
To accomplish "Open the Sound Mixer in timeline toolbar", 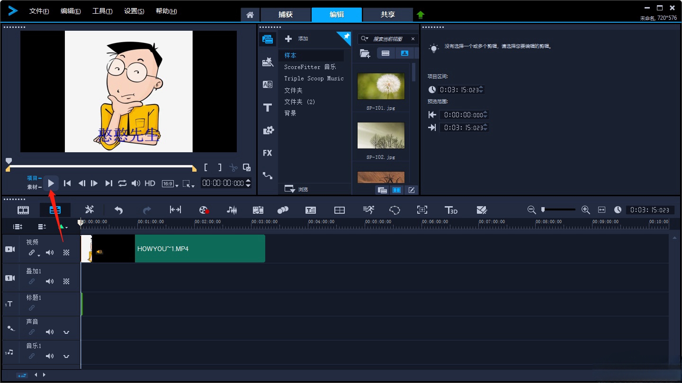I will [232, 210].
